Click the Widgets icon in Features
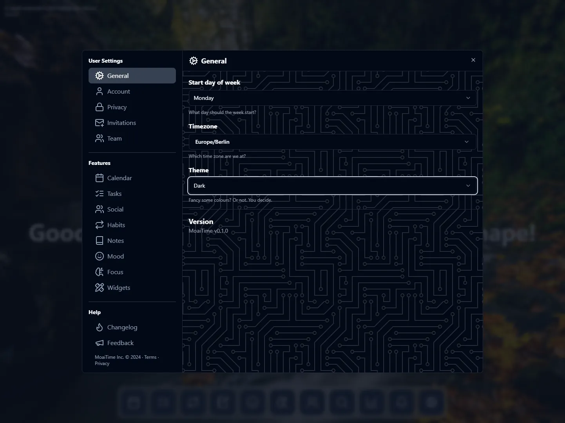This screenshot has height=423, width=565. coord(99,287)
